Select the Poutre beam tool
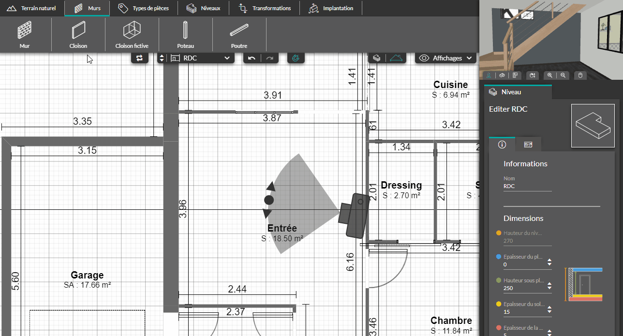The image size is (623, 336). click(x=239, y=35)
